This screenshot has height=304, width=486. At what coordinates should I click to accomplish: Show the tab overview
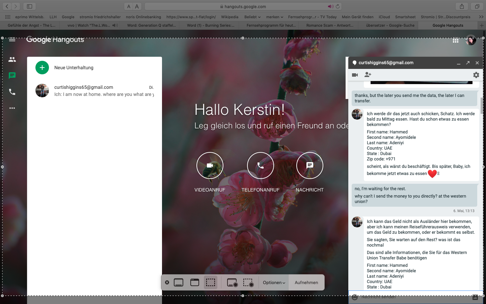click(477, 6)
